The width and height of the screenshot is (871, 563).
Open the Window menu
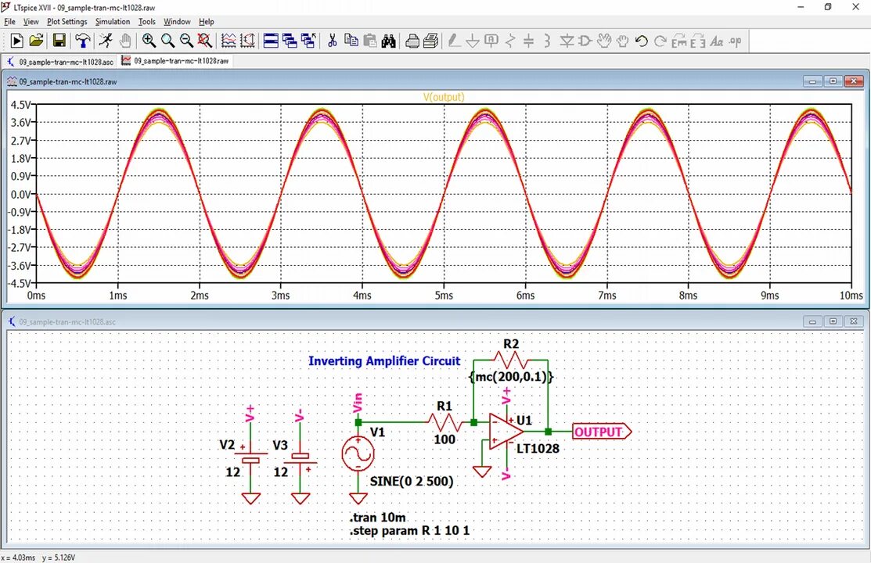click(177, 22)
